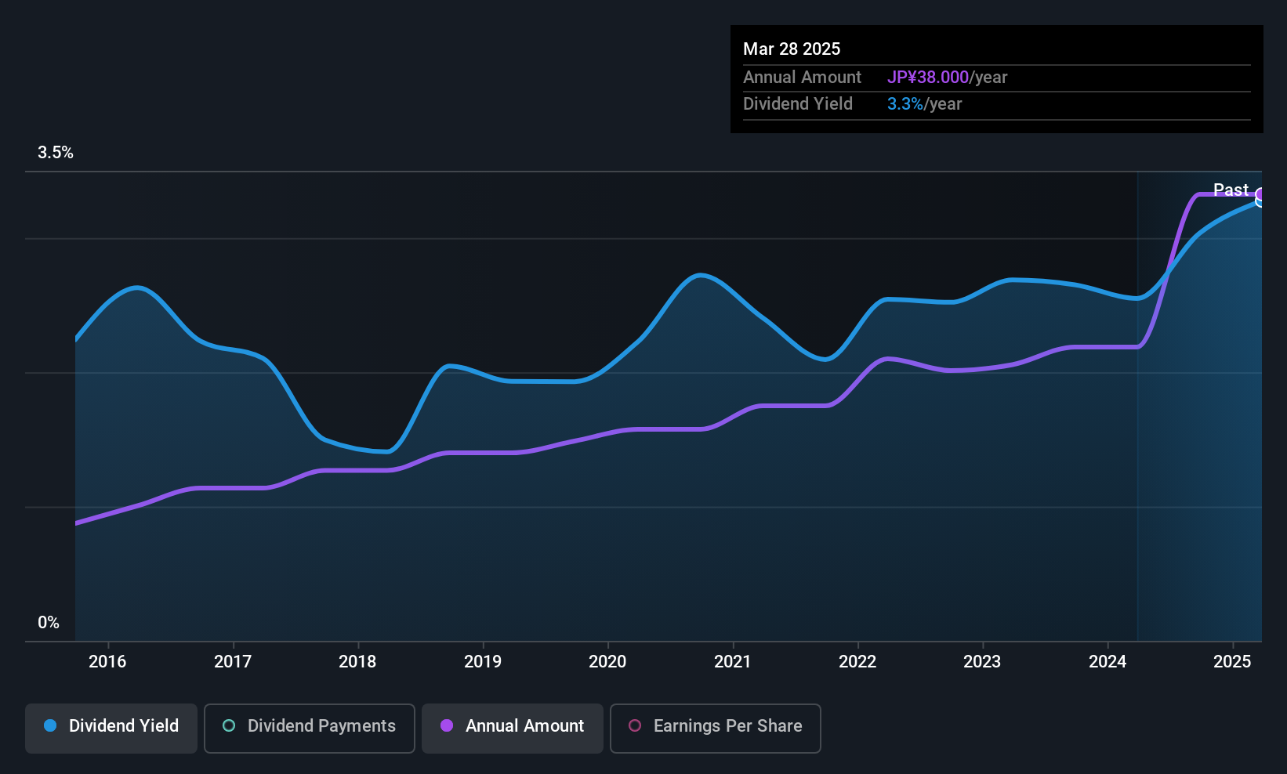Toggle the Annual Amount legend button
This screenshot has height=774, width=1287.
click(x=512, y=728)
